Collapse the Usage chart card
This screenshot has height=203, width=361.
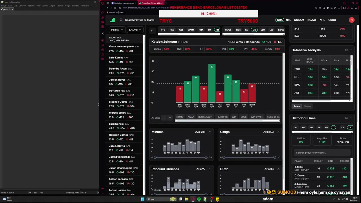278,132
